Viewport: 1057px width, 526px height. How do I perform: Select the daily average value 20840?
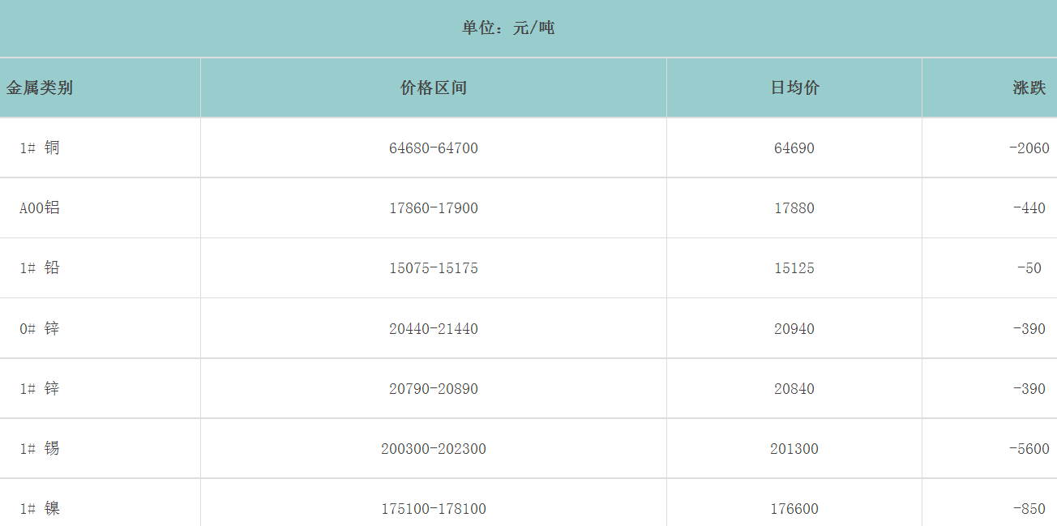click(x=794, y=389)
